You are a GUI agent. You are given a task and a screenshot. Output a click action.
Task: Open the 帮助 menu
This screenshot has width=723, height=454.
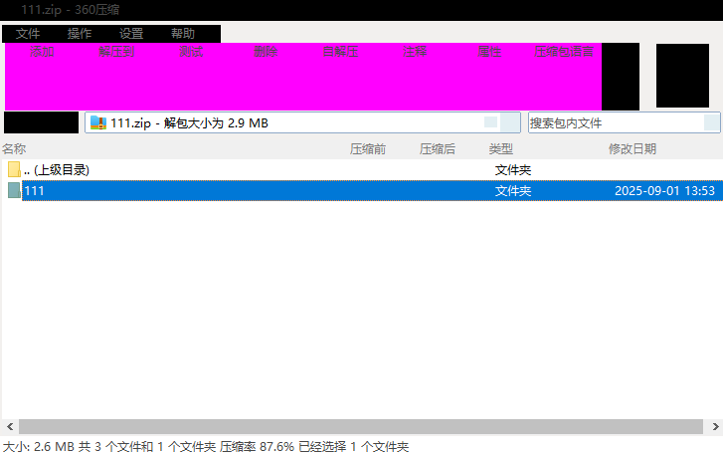[183, 34]
